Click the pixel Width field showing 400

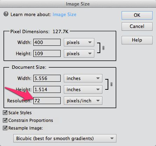click(x=47, y=42)
